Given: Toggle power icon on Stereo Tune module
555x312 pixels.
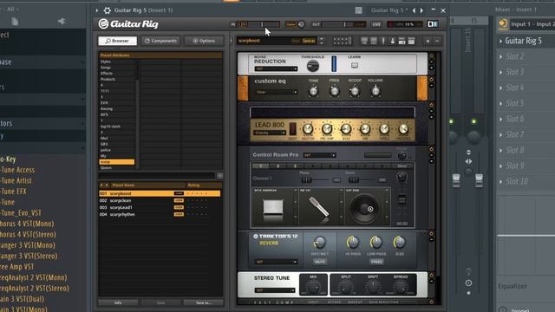Looking at the screenshot, I should (x=432, y=275).
